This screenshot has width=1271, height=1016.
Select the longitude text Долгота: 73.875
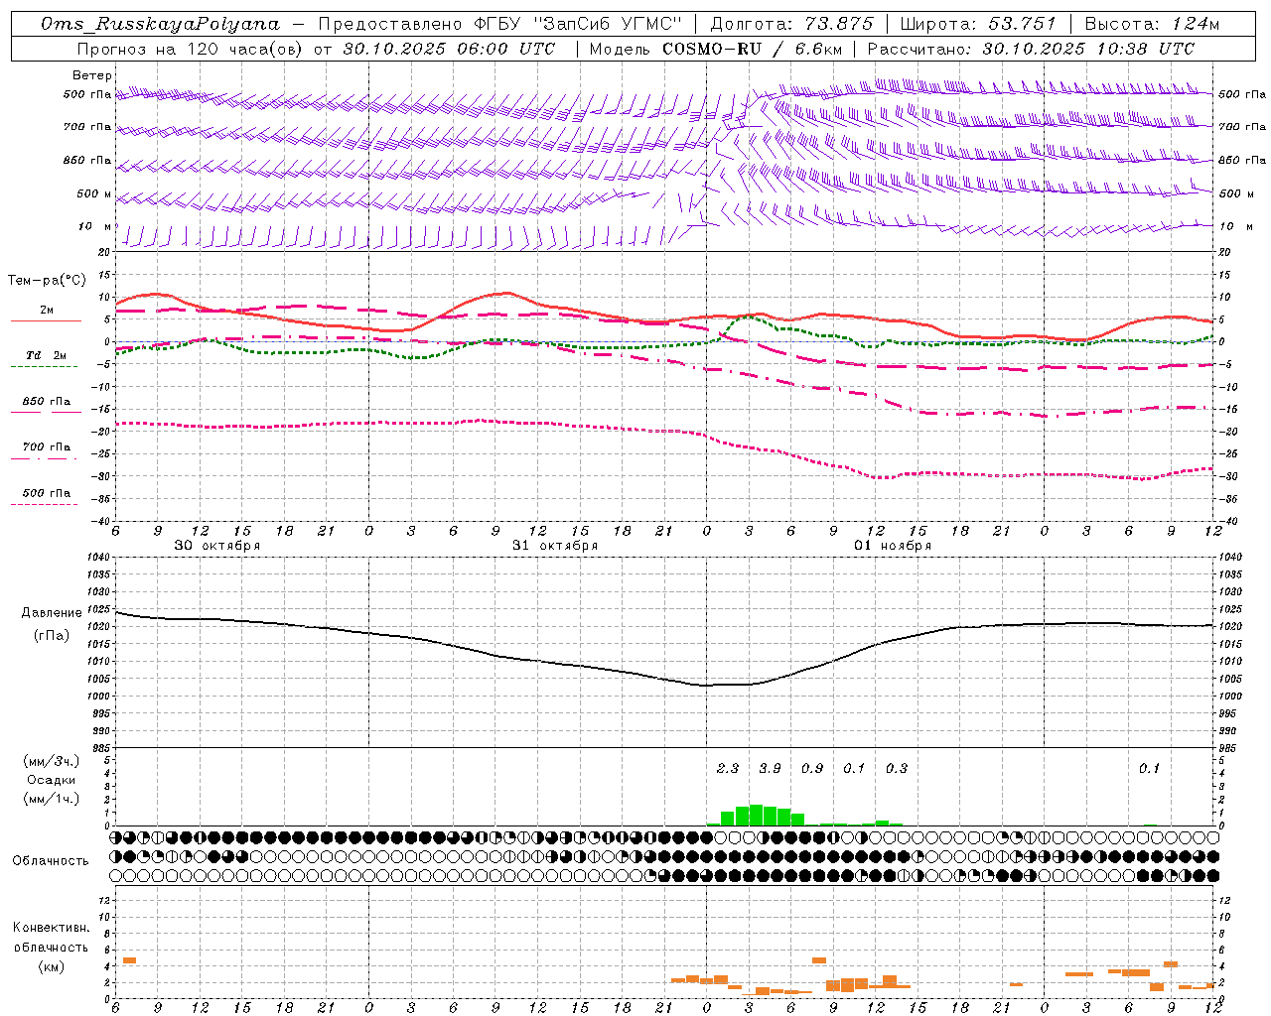(x=791, y=24)
